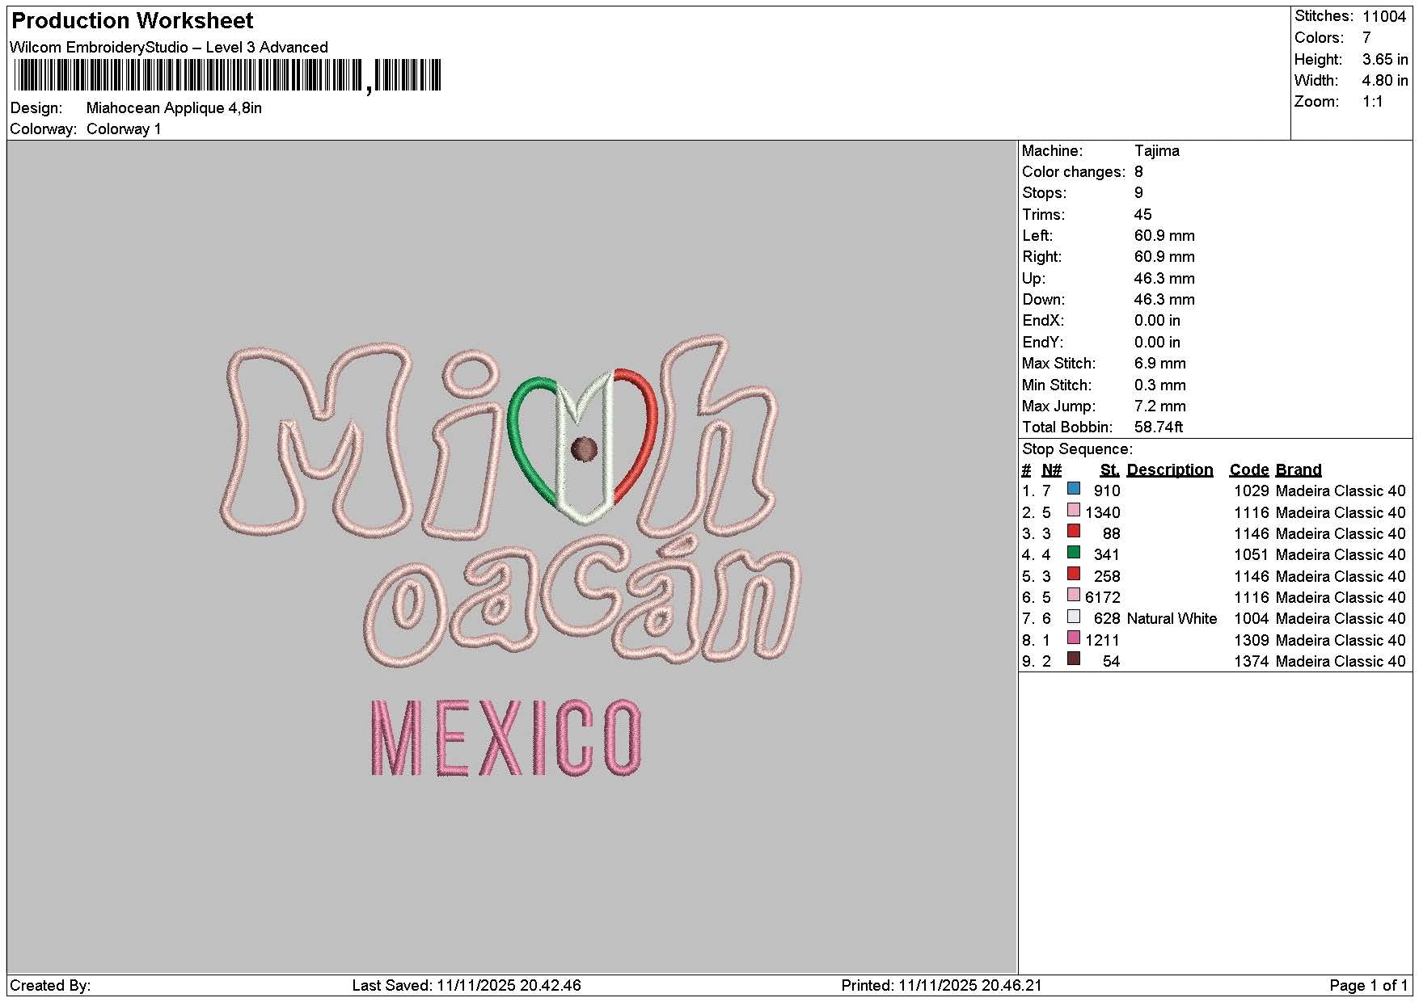Click the 'Page 1 of 1' footer text
The width and height of the screenshot is (1419, 1002).
pos(1368,985)
